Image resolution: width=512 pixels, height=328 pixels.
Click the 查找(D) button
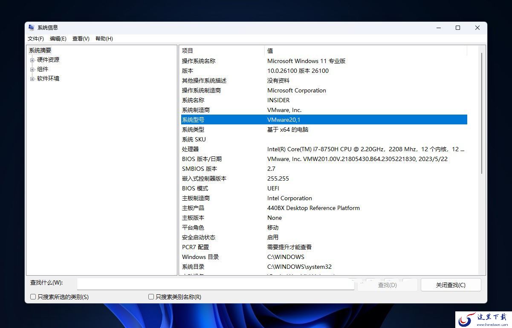(387, 285)
